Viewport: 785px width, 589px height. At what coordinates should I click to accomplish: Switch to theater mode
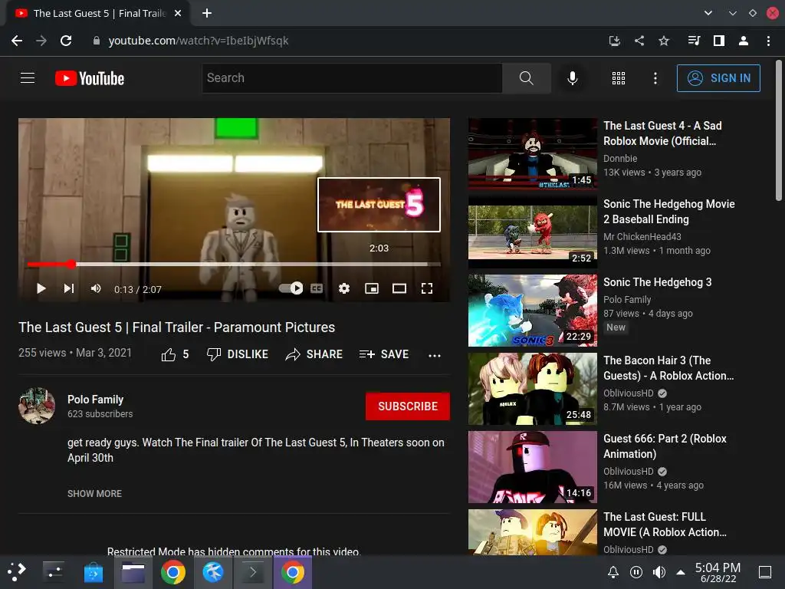(399, 288)
